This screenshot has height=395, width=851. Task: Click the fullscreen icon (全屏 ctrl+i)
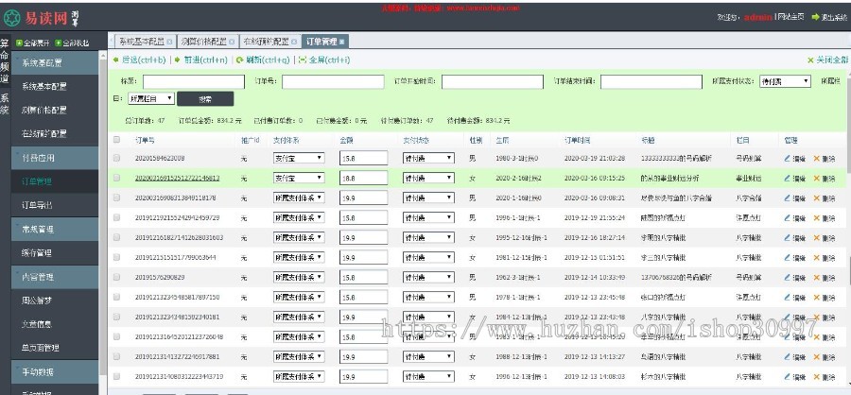303,60
